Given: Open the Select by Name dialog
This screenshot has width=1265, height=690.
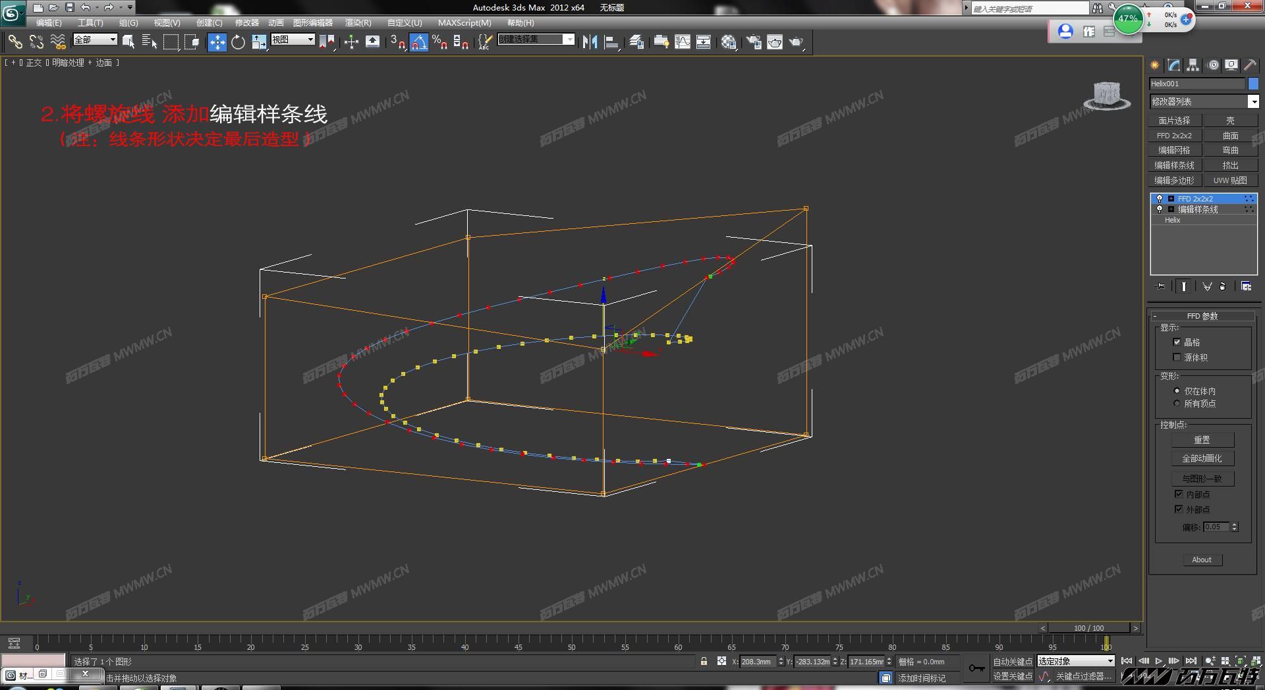Looking at the screenshot, I should (x=150, y=42).
